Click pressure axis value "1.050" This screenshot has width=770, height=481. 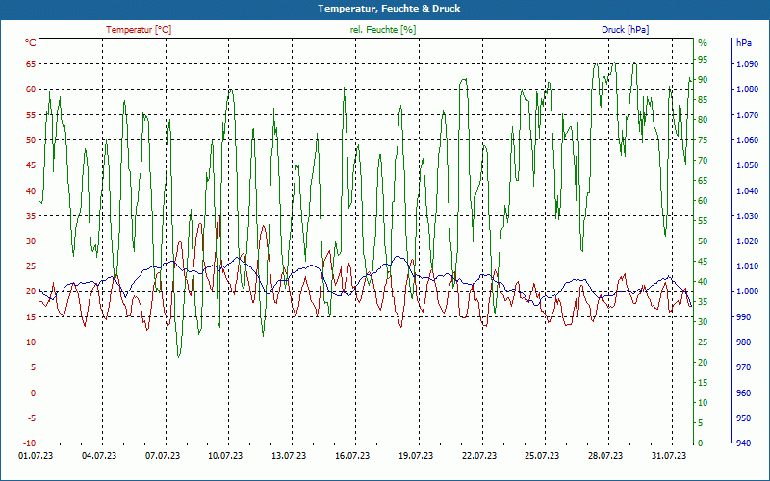tap(748, 165)
